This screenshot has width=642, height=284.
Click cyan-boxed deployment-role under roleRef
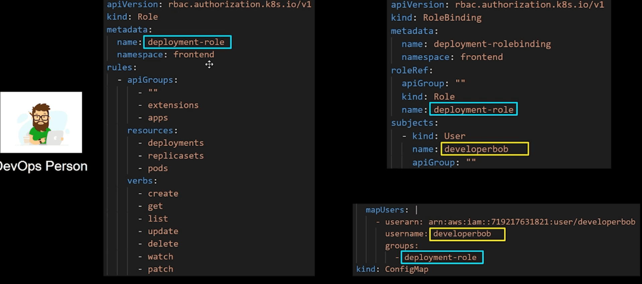point(473,109)
